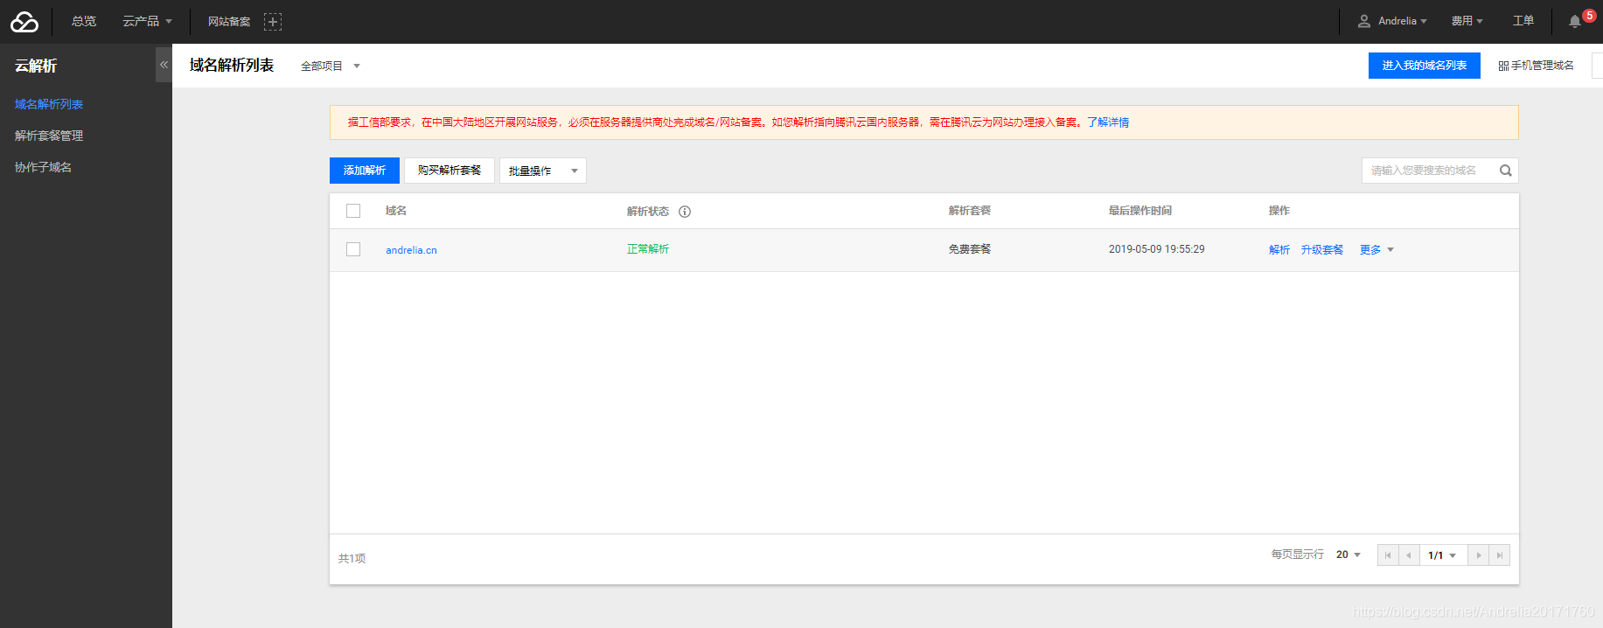Open the 批量操作 dropdown

click(x=543, y=171)
